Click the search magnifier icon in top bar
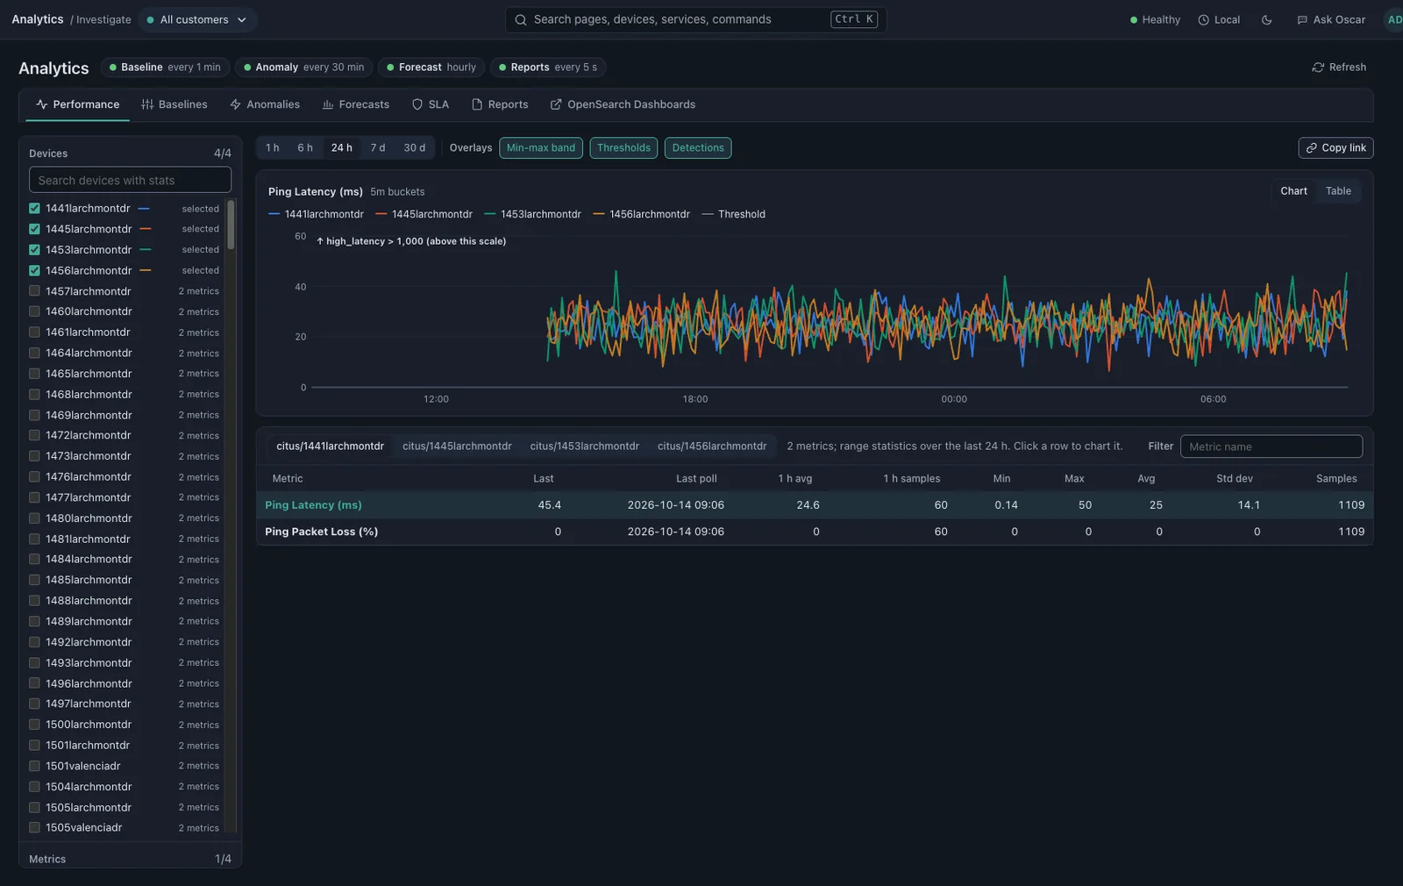 (521, 19)
